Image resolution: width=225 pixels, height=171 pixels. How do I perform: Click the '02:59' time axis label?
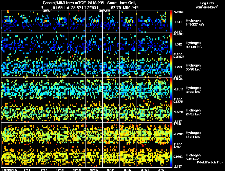point(161,170)
